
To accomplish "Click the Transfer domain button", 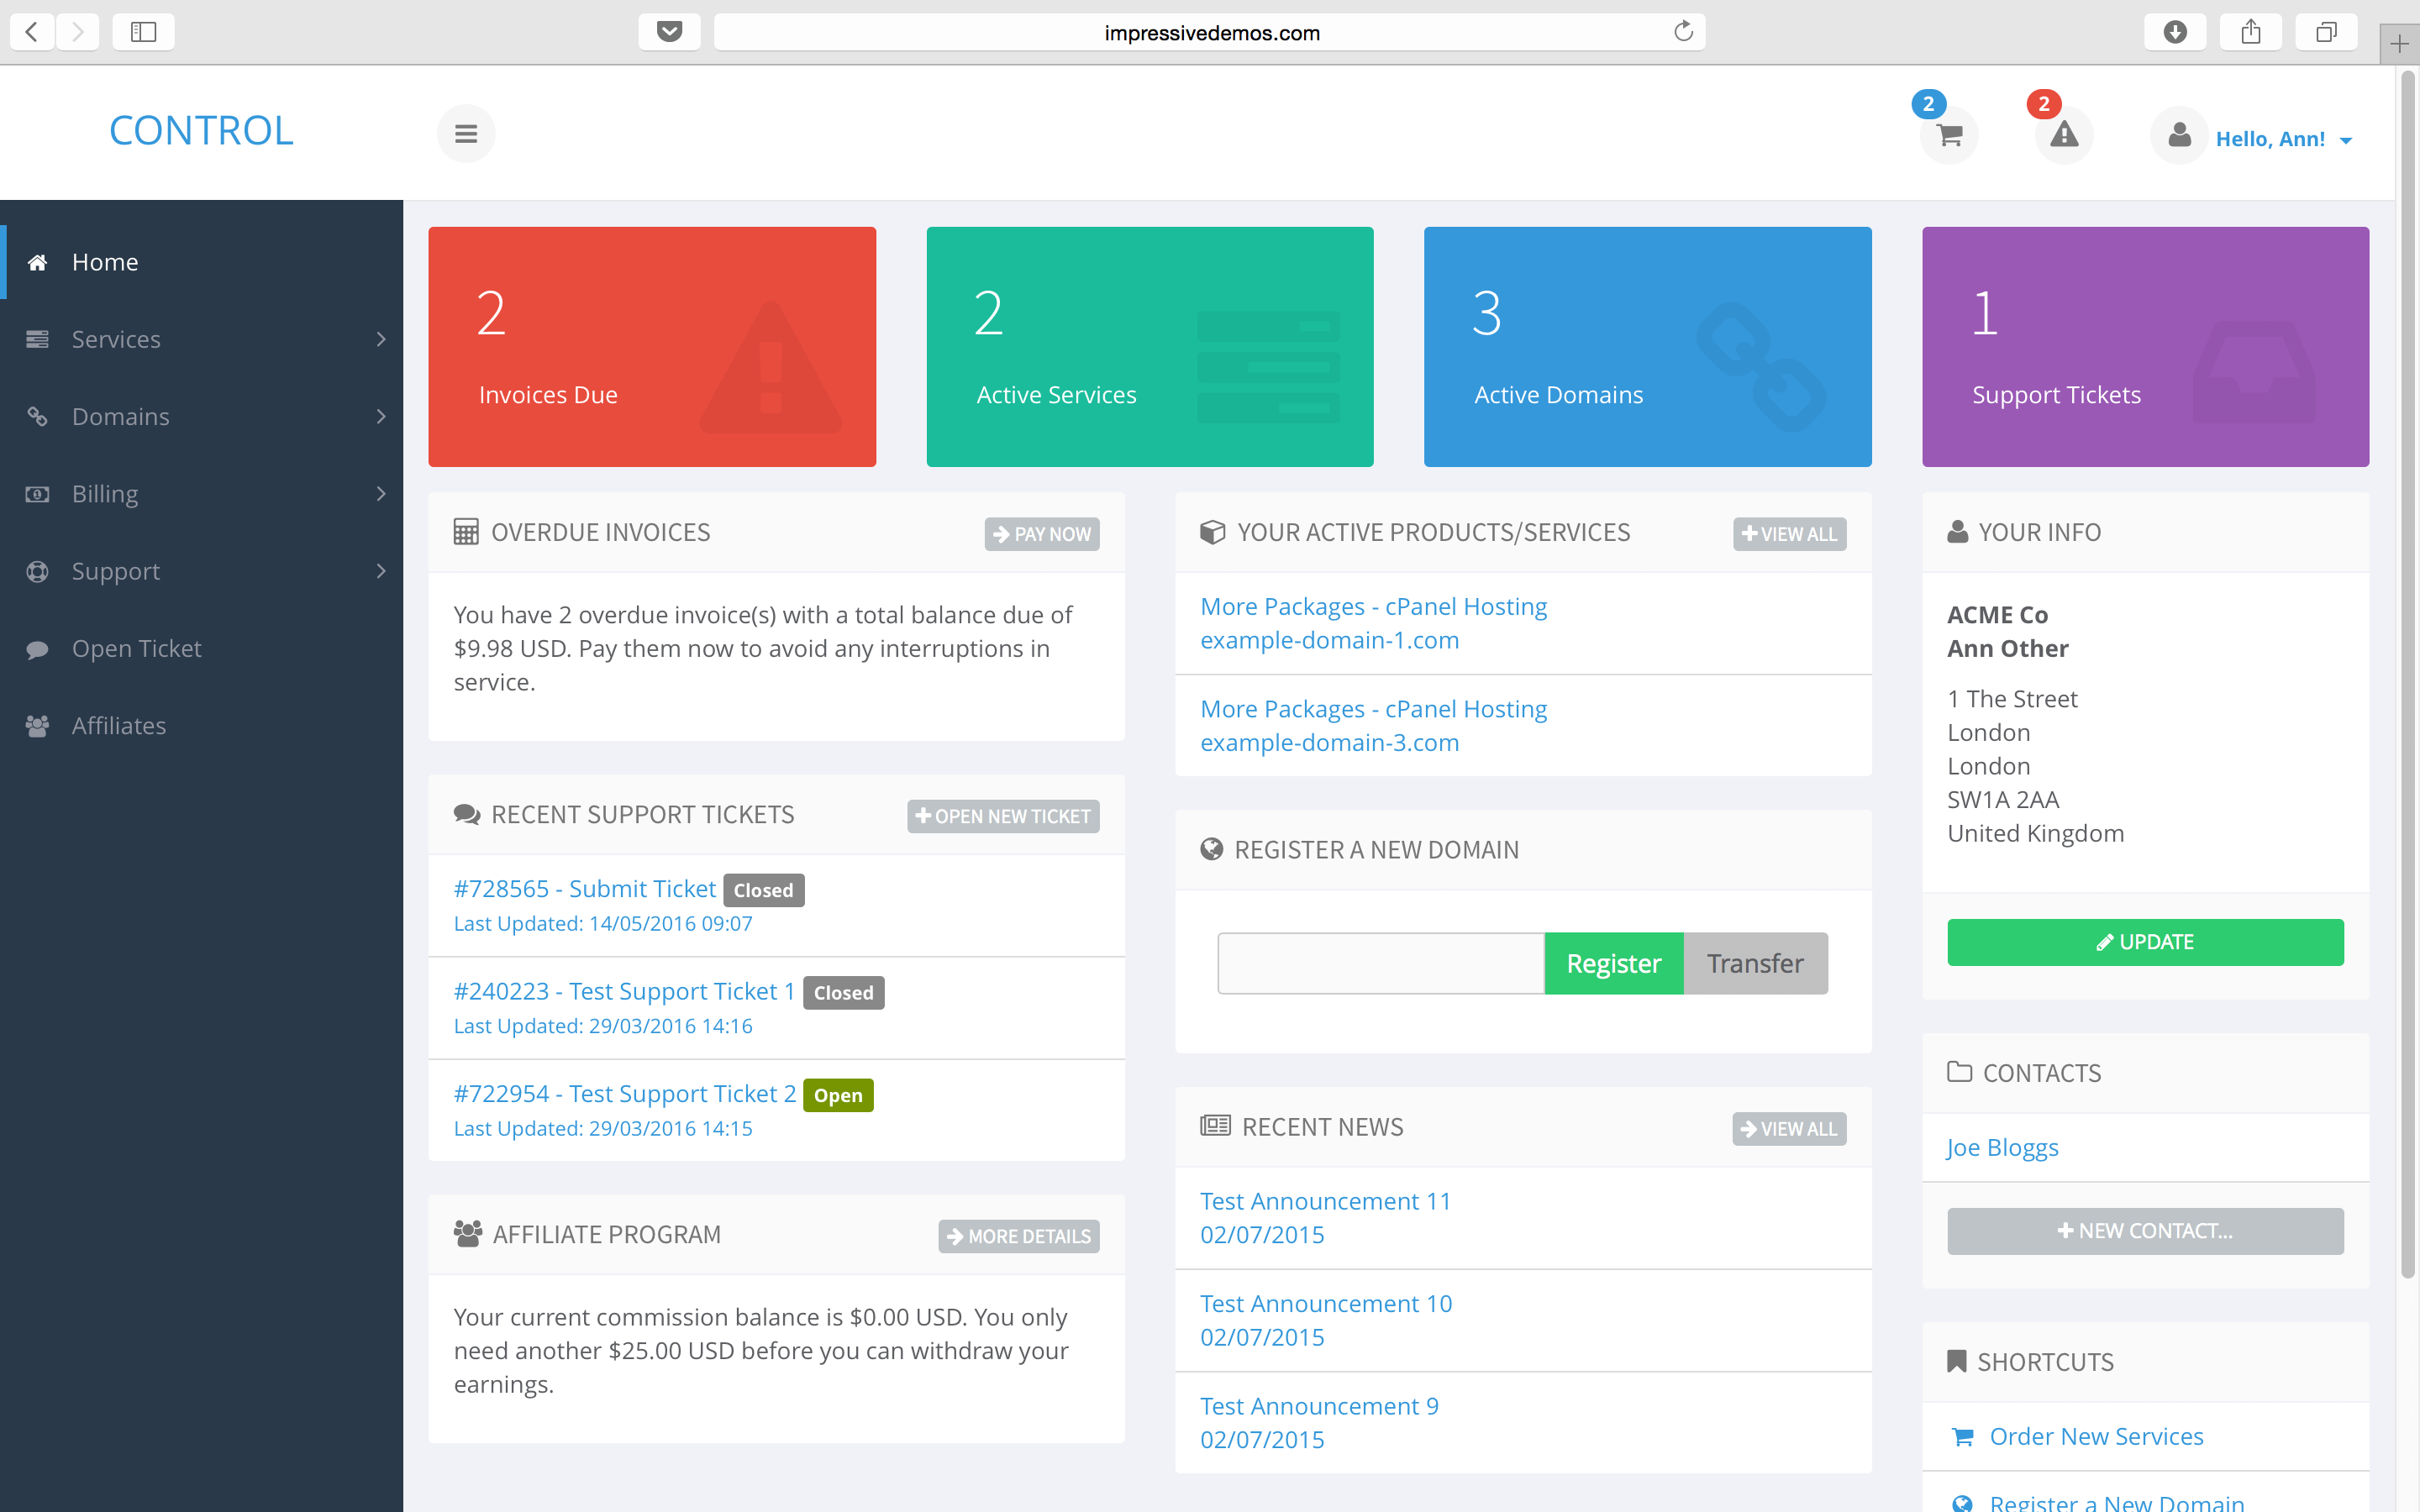I will click(x=1753, y=963).
